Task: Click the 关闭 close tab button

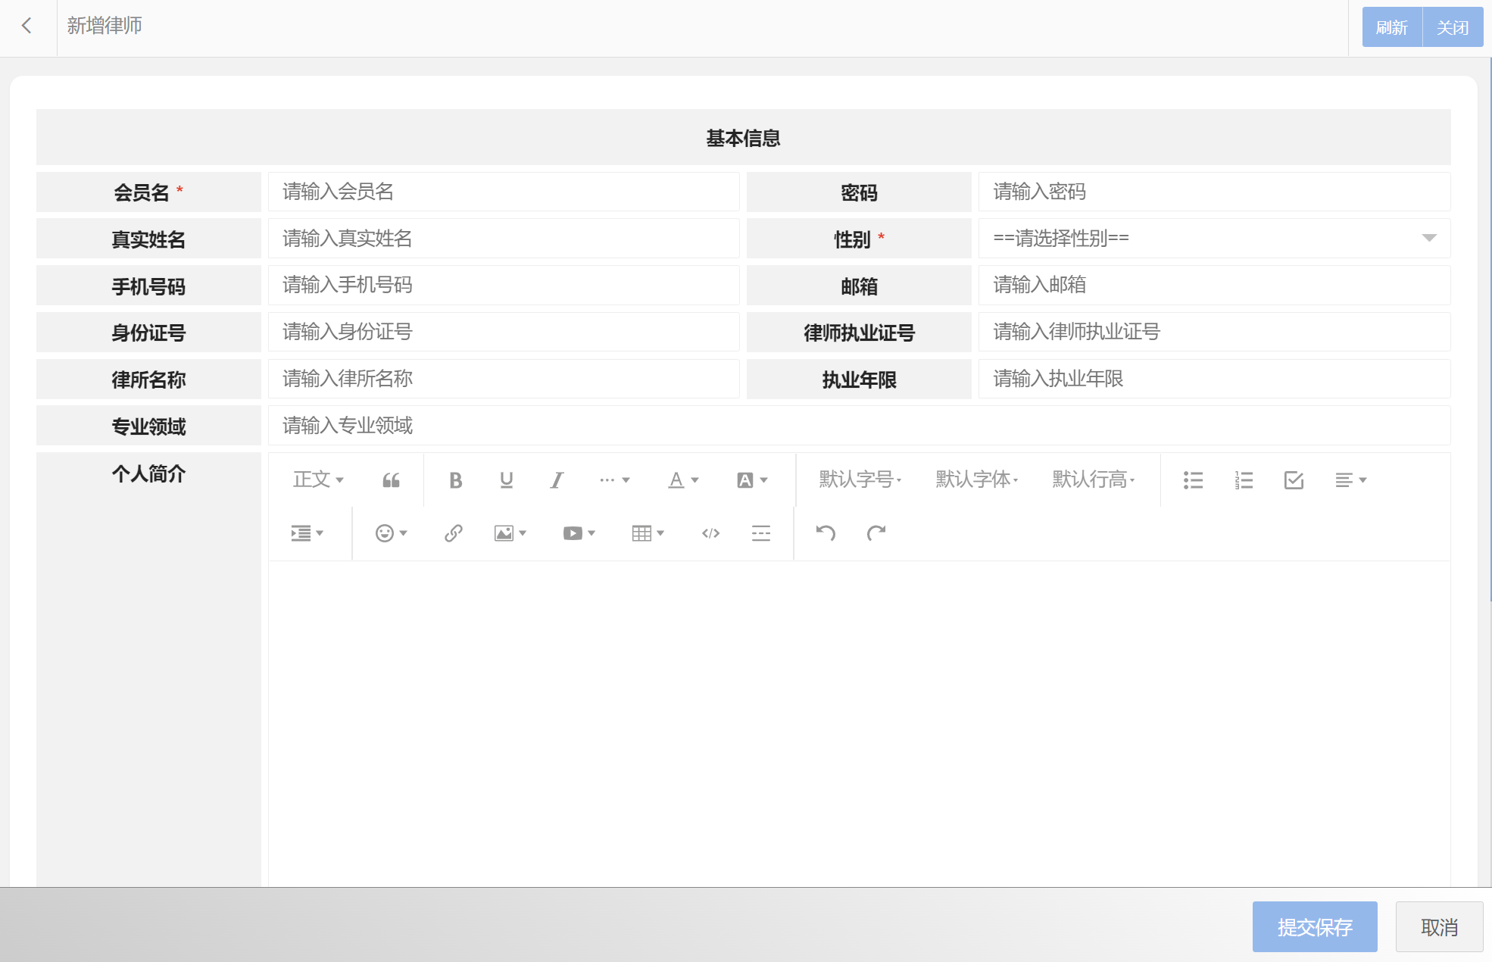Action: coord(1453,27)
